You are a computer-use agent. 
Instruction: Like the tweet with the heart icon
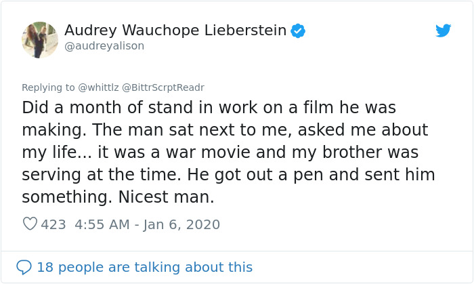click(30, 224)
